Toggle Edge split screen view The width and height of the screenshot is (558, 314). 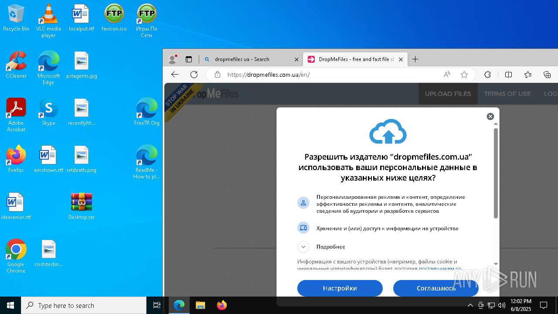[508, 75]
